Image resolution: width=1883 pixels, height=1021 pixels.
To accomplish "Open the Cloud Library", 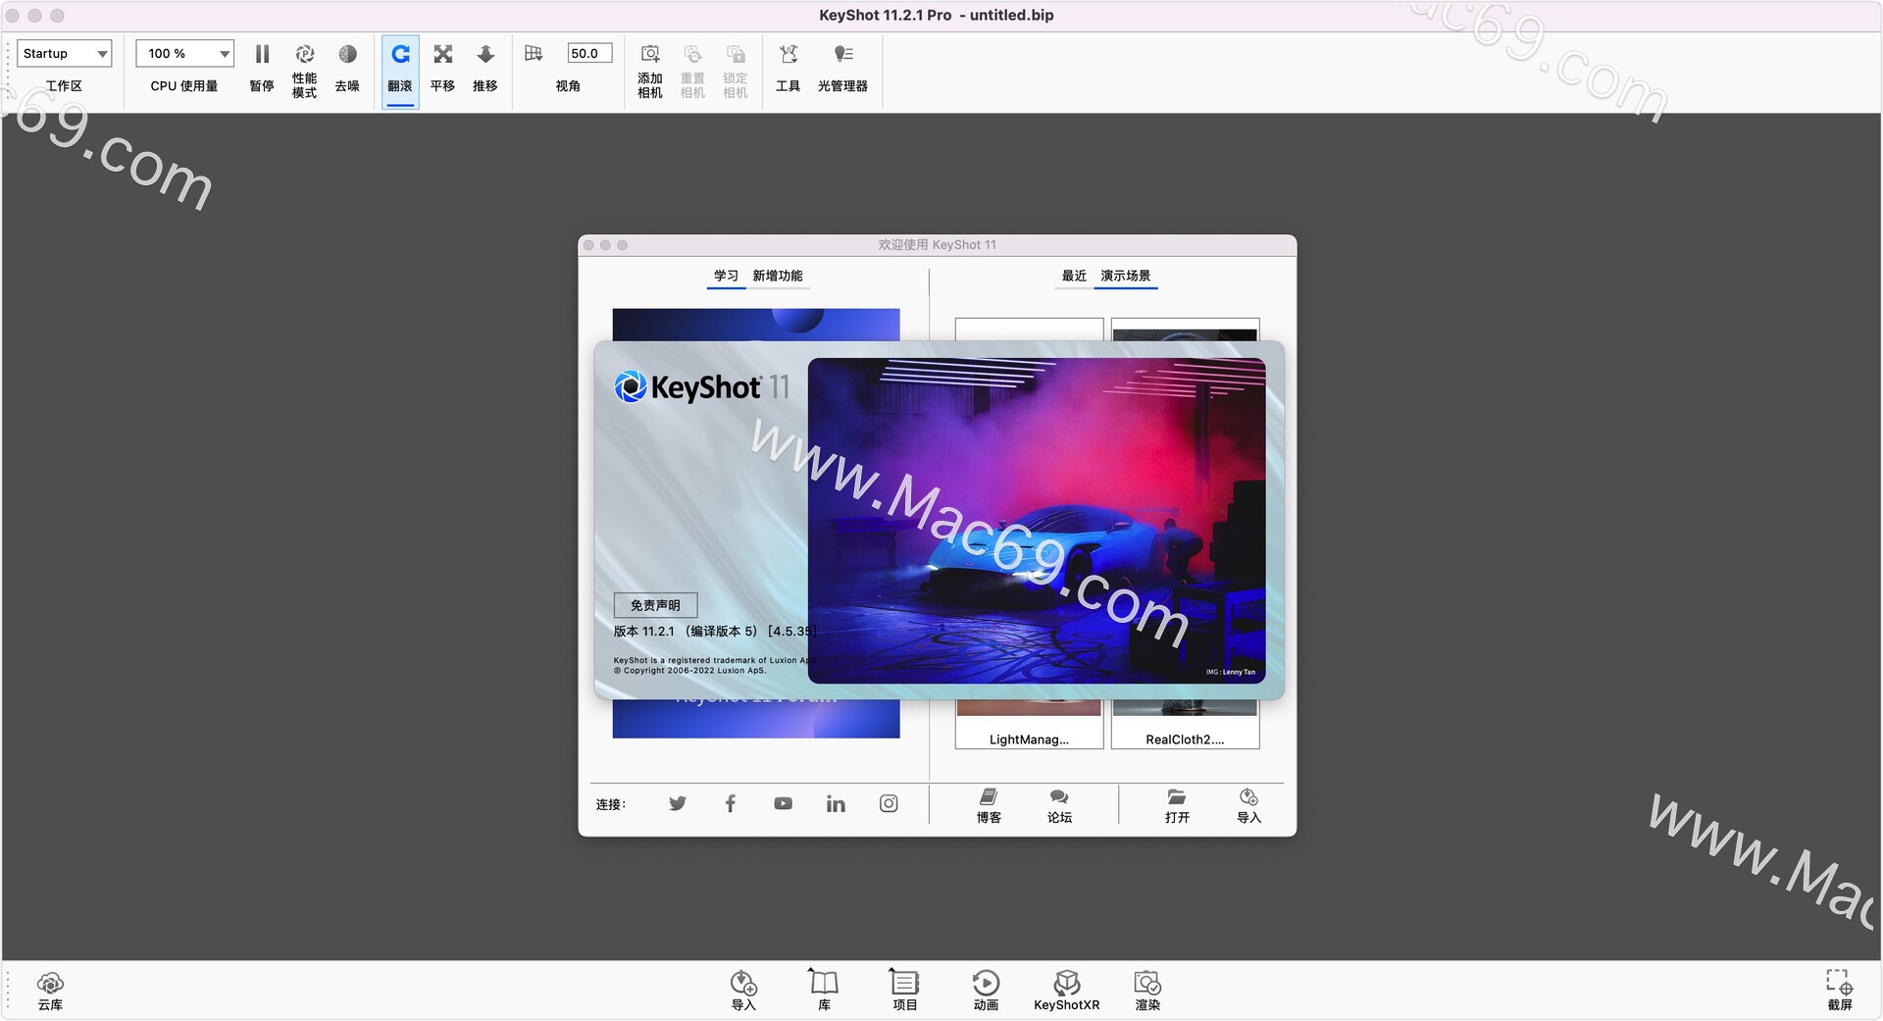I will pyautogui.click(x=50, y=991).
